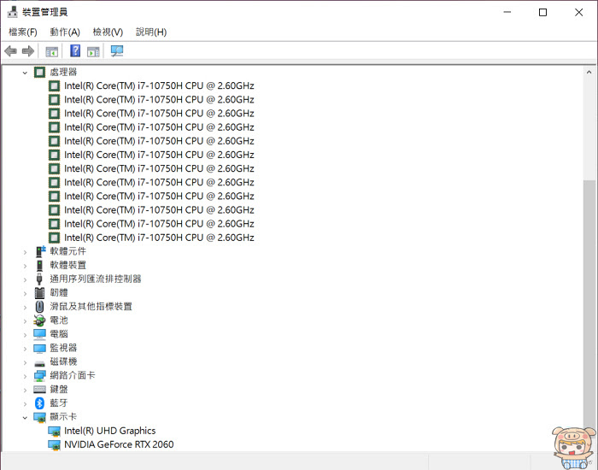598x470 pixels.
Task: Select the last i7-10750H processor entry text
Action: 159,238
